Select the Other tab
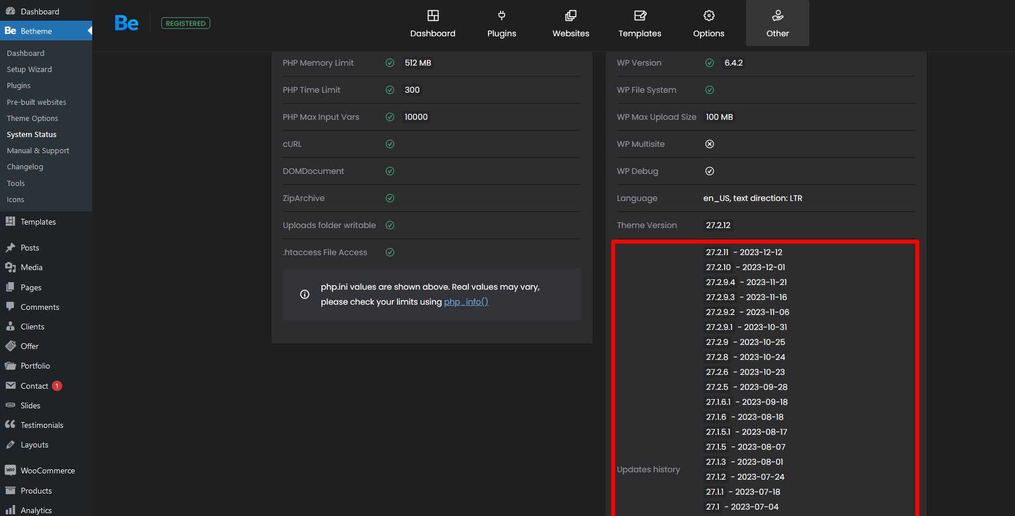1015x516 pixels. pyautogui.click(x=778, y=24)
